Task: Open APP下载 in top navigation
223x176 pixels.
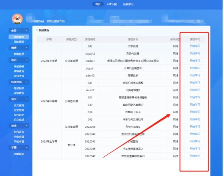Action: [x=112, y=4]
